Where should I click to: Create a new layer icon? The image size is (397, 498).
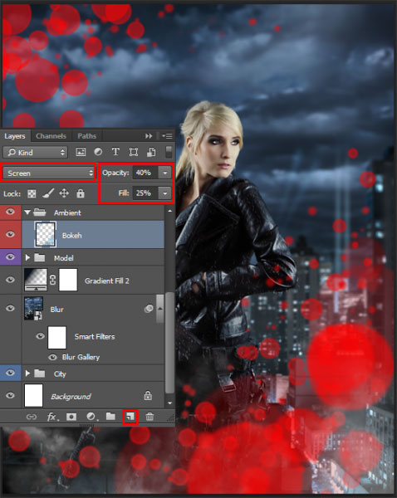(130, 417)
